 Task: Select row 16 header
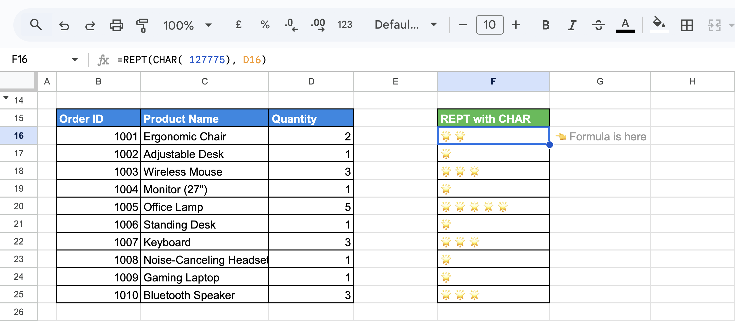[19, 136]
